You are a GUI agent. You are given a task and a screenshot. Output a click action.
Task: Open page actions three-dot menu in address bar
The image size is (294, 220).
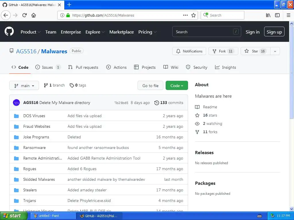coord(185,15)
